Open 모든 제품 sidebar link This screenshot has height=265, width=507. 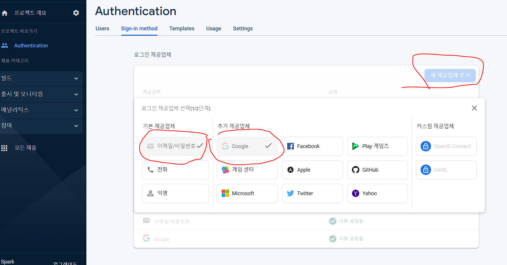[x=26, y=148]
